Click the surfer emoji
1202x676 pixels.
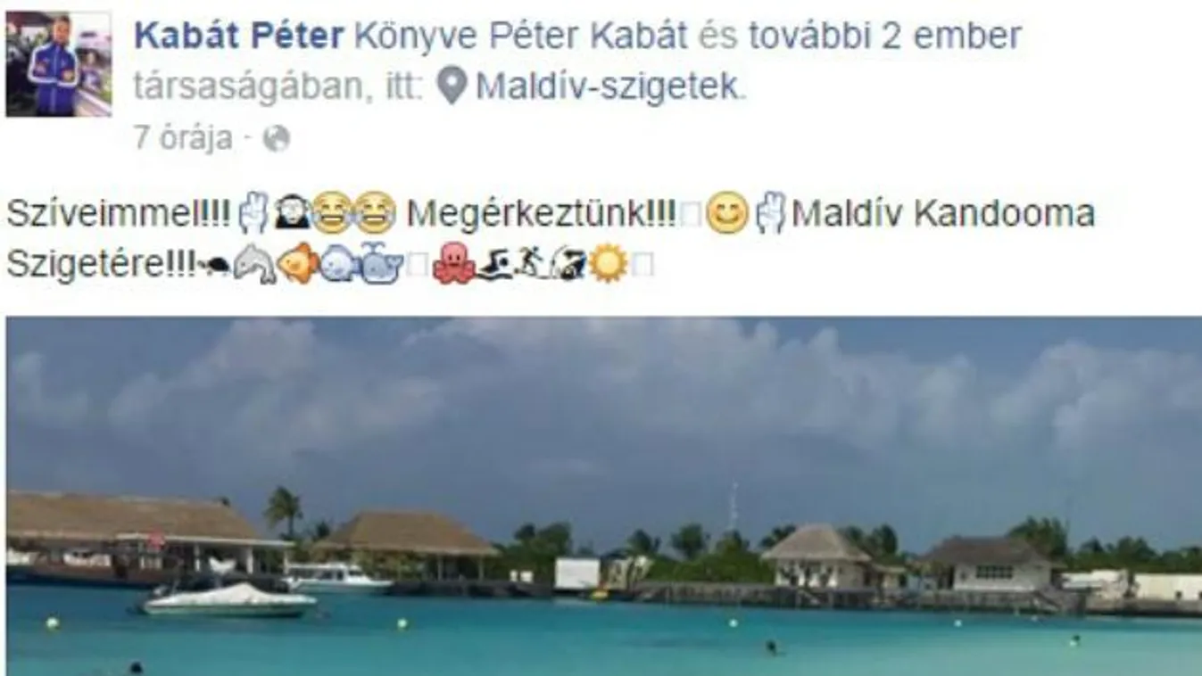tap(567, 264)
